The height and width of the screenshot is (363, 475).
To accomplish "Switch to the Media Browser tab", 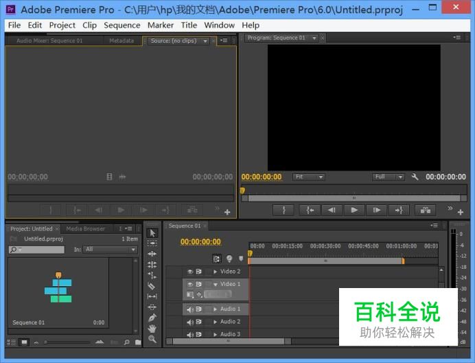I will (86, 229).
